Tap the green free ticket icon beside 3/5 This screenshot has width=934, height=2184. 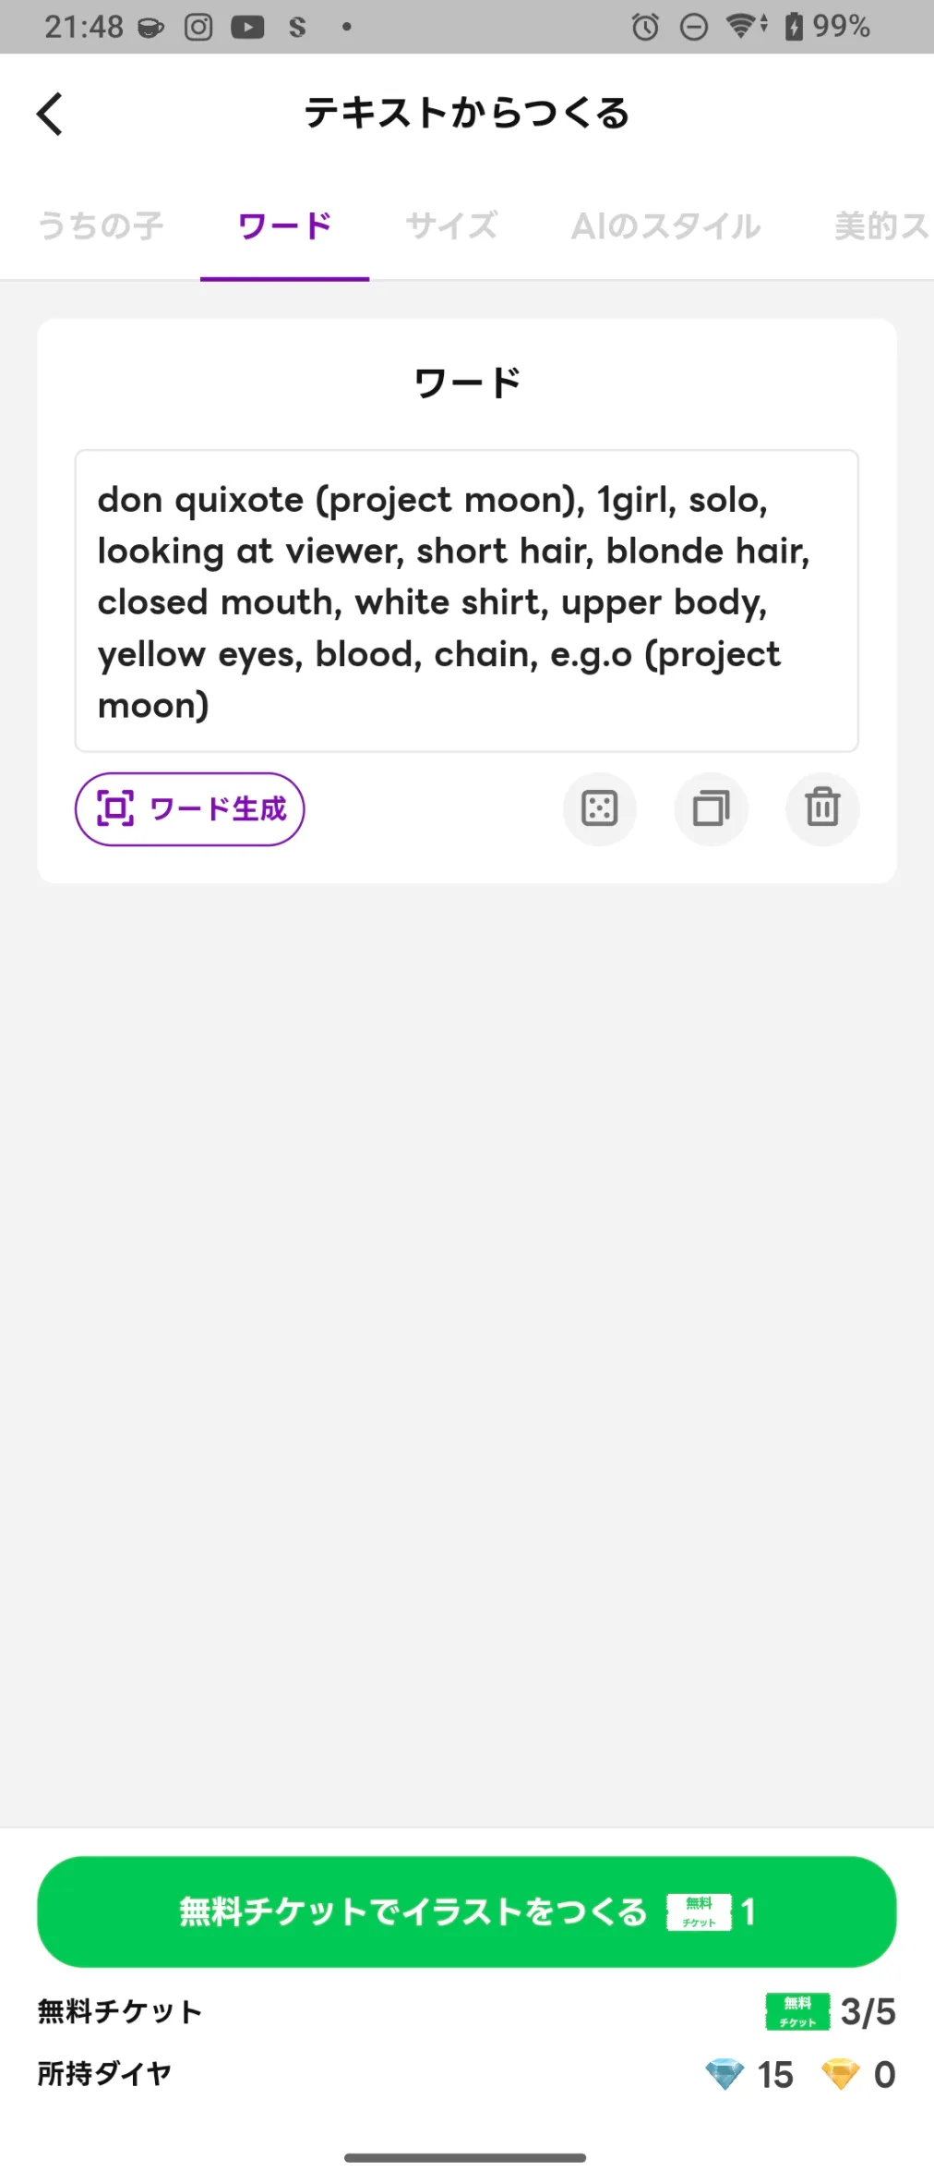pos(797,2011)
